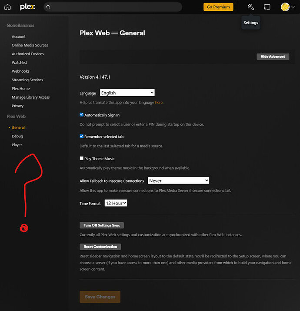Click the Plex logo

click(x=27, y=7)
